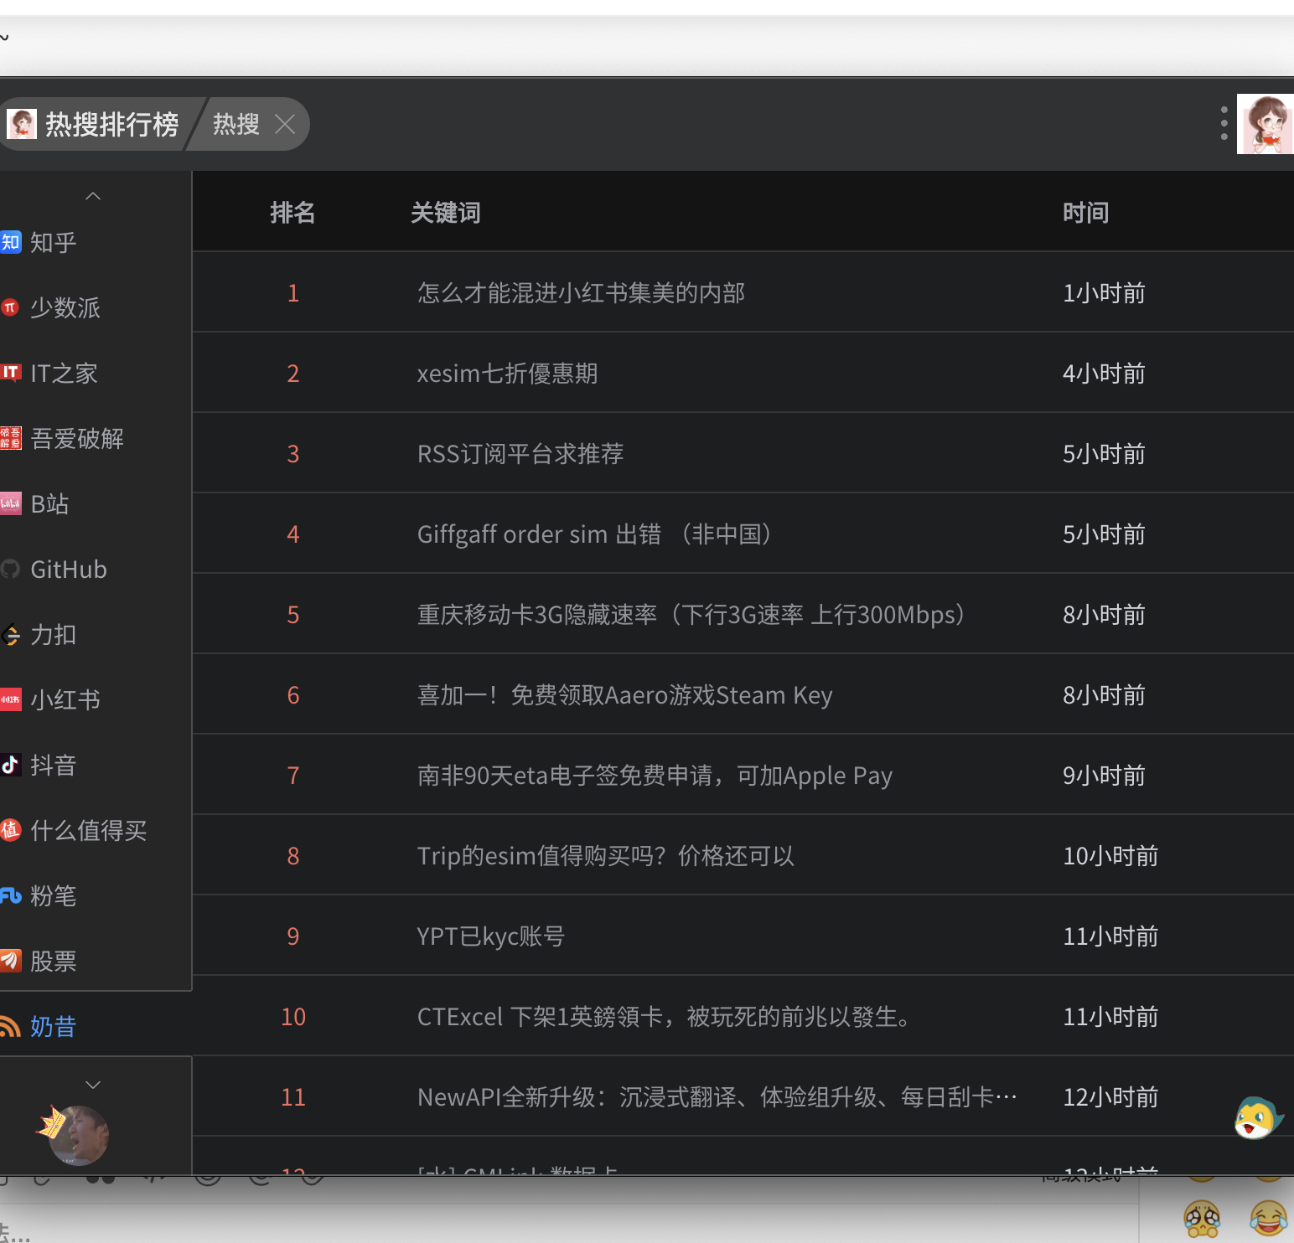Expand more sources with the down chevron
Image resolution: width=1294 pixels, height=1243 pixels.
[93, 1084]
